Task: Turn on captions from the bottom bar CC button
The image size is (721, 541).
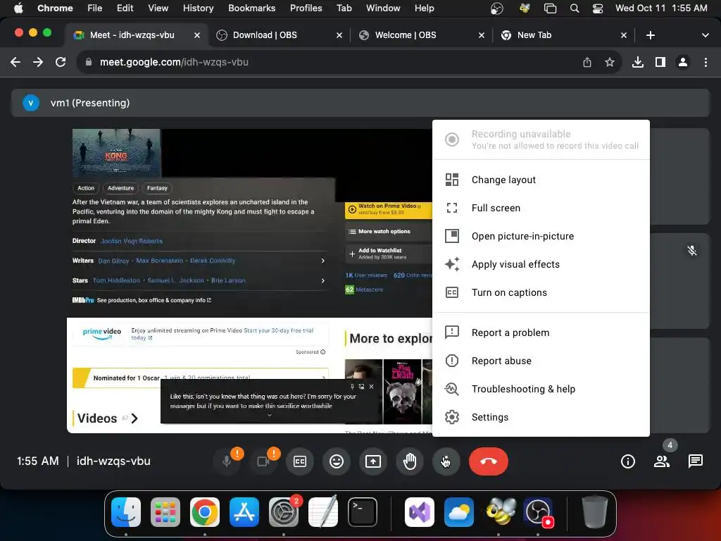Action: tap(300, 461)
